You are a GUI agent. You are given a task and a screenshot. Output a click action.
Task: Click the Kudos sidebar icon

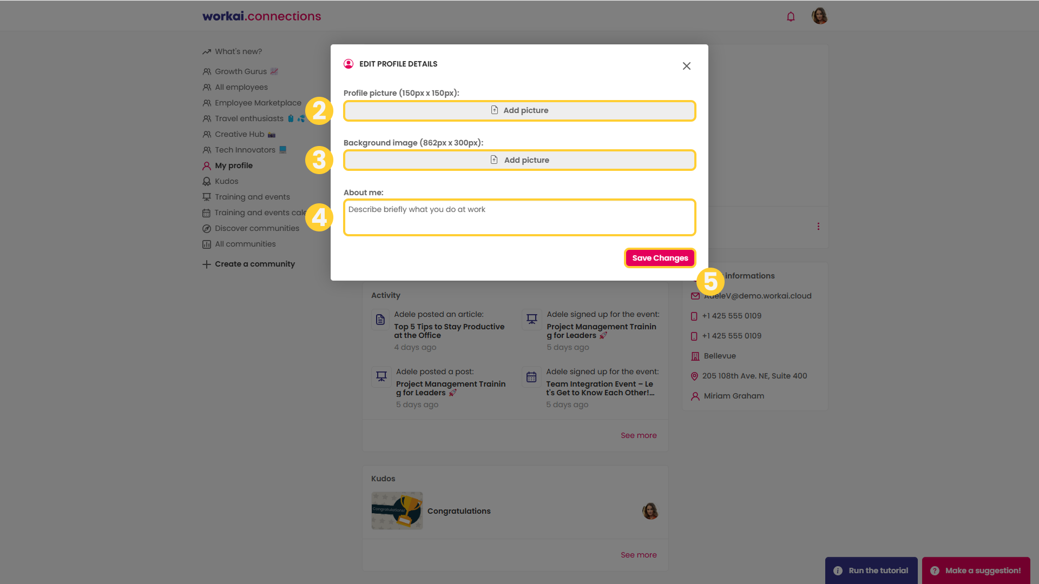(207, 182)
